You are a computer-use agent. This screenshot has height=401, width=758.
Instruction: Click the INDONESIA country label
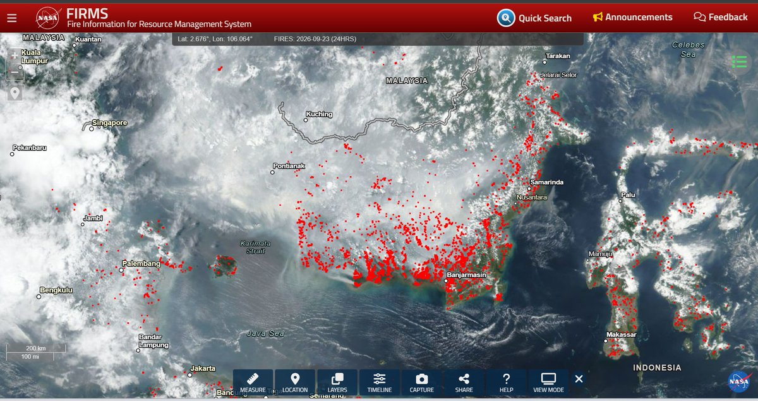point(658,367)
